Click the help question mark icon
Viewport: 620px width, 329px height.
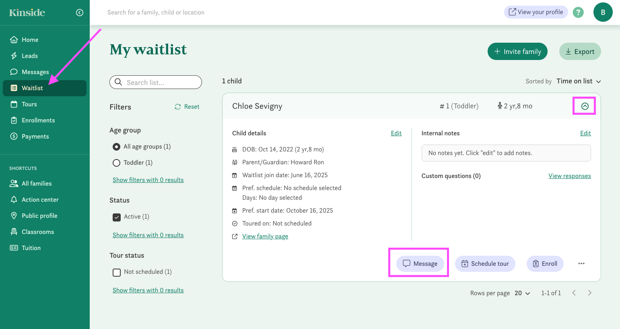click(578, 12)
